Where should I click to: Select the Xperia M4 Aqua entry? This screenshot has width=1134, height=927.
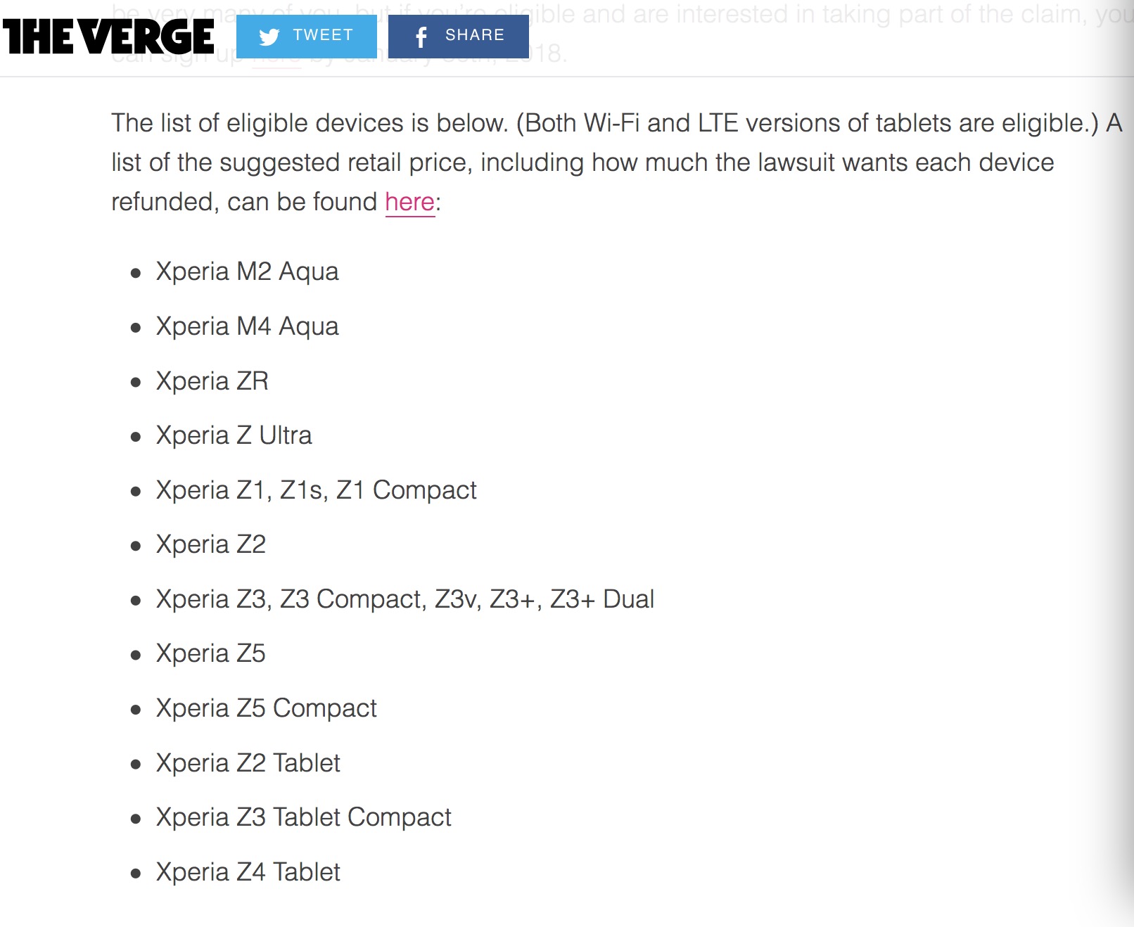click(x=247, y=326)
